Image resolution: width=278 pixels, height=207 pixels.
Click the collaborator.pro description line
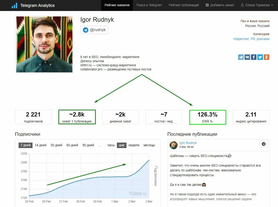[116, 69]
